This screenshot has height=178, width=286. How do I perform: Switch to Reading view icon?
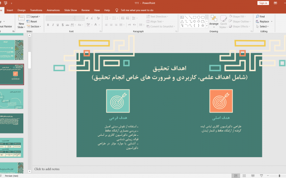coord(253,176)
